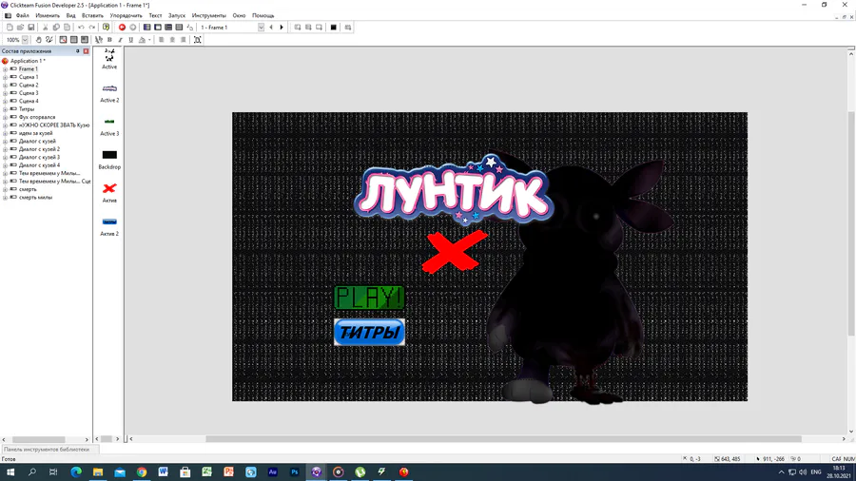856x481 pixels.
Task: Expand the Frame 1 tree node
Action: (x=5, y=69)
